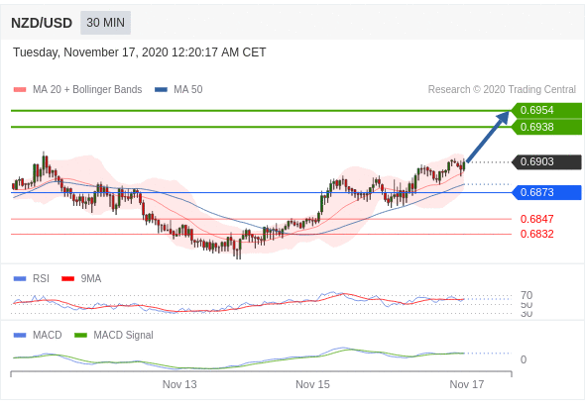The image size is (586, 406).
Task: Click the Nov 15 date axis label
Action: [x=312, y=384]
